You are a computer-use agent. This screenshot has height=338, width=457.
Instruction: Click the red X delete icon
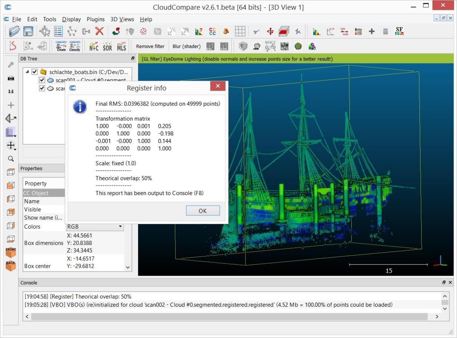[x=99, y=31]
